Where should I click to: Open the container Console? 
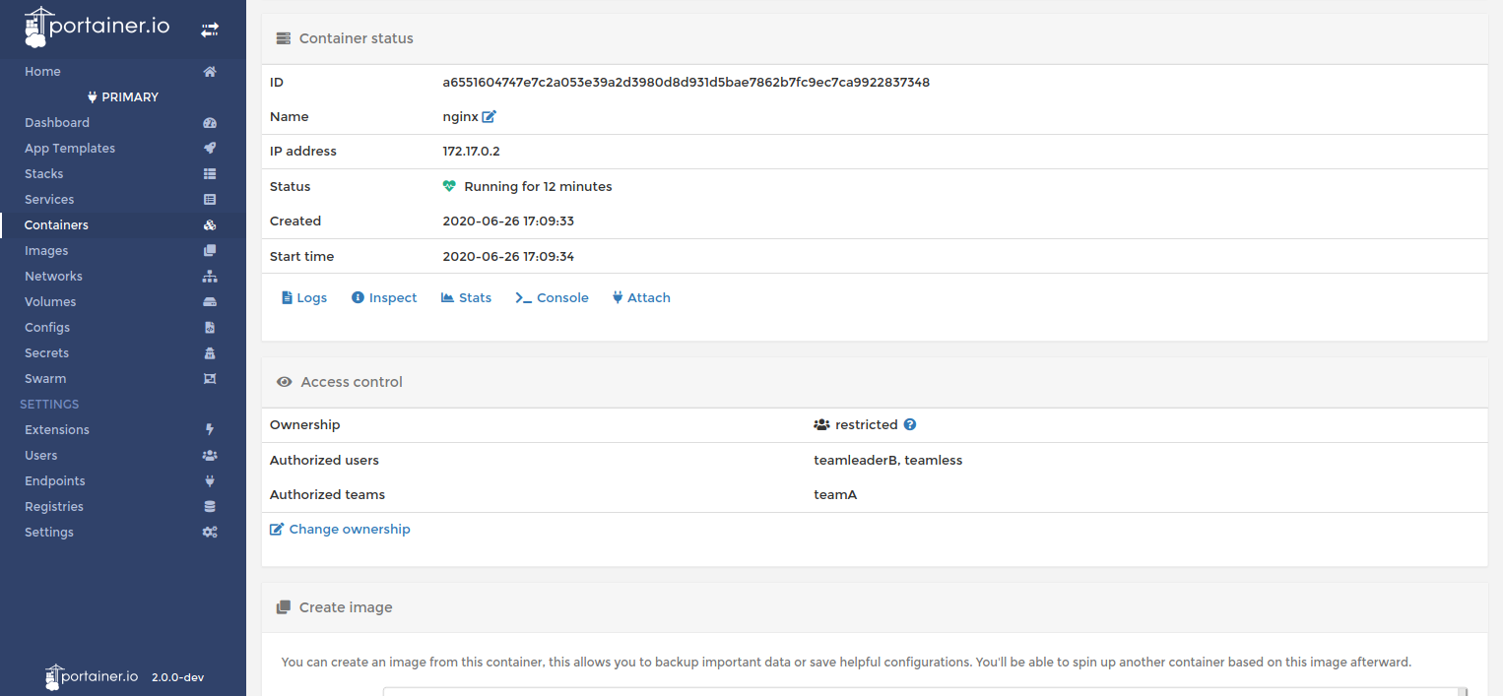(551, 297)
